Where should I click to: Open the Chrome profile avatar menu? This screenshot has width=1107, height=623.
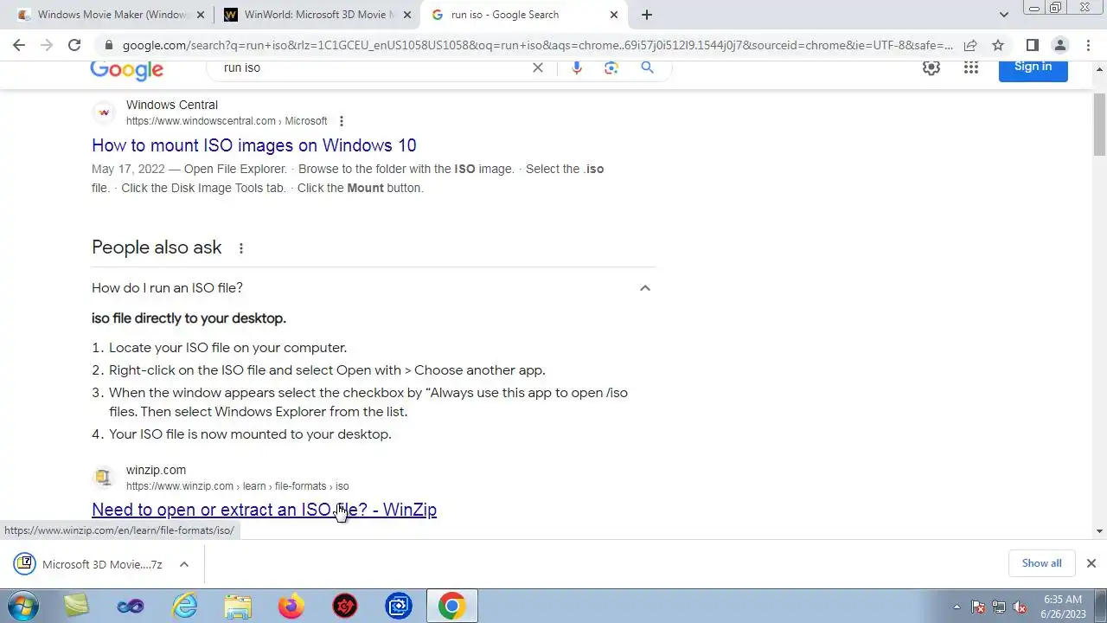click(1059, 45)
